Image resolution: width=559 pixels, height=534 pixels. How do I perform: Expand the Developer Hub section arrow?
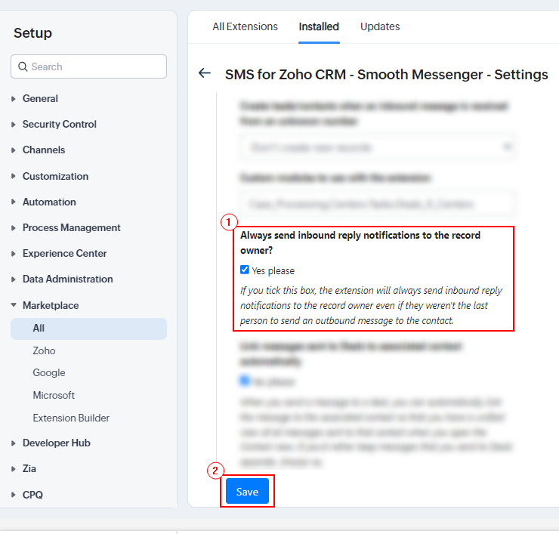click(13, 443)
